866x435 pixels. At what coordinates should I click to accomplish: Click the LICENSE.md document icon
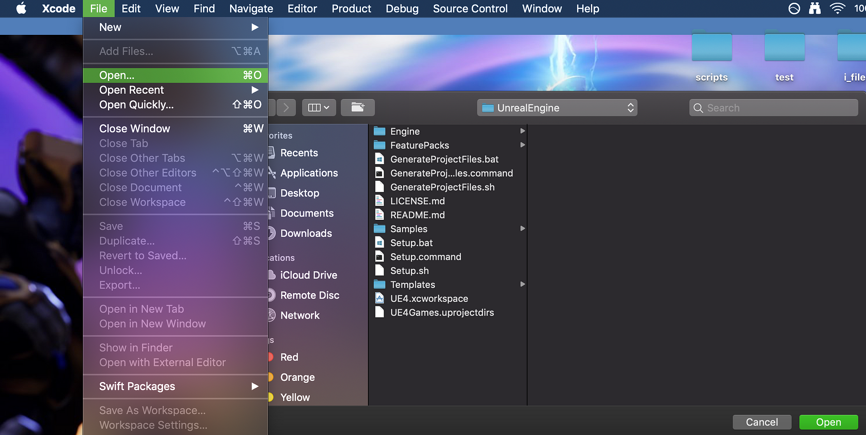point(379,201)
